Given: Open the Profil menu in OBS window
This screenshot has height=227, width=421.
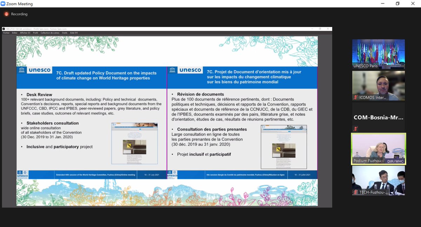Looking at the screenshot, I should [x=36, y=33].
